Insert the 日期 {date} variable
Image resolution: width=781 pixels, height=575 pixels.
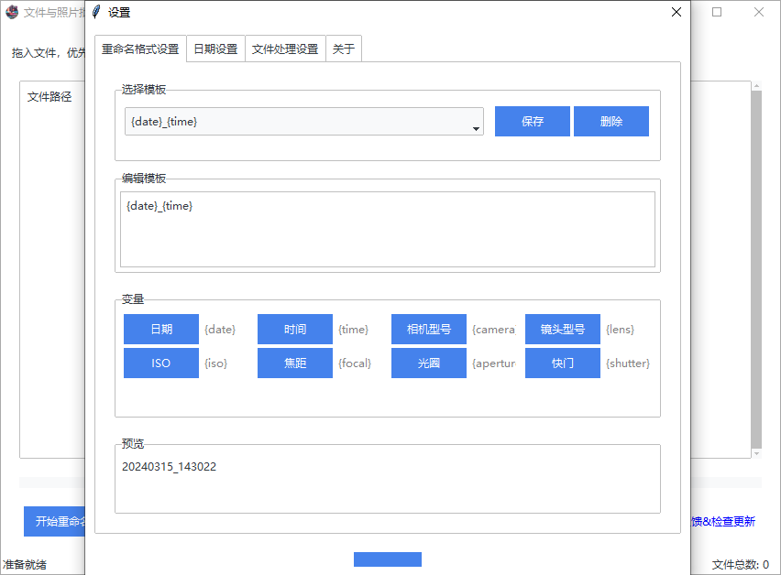pyautogui.click(x=160, y=329)
